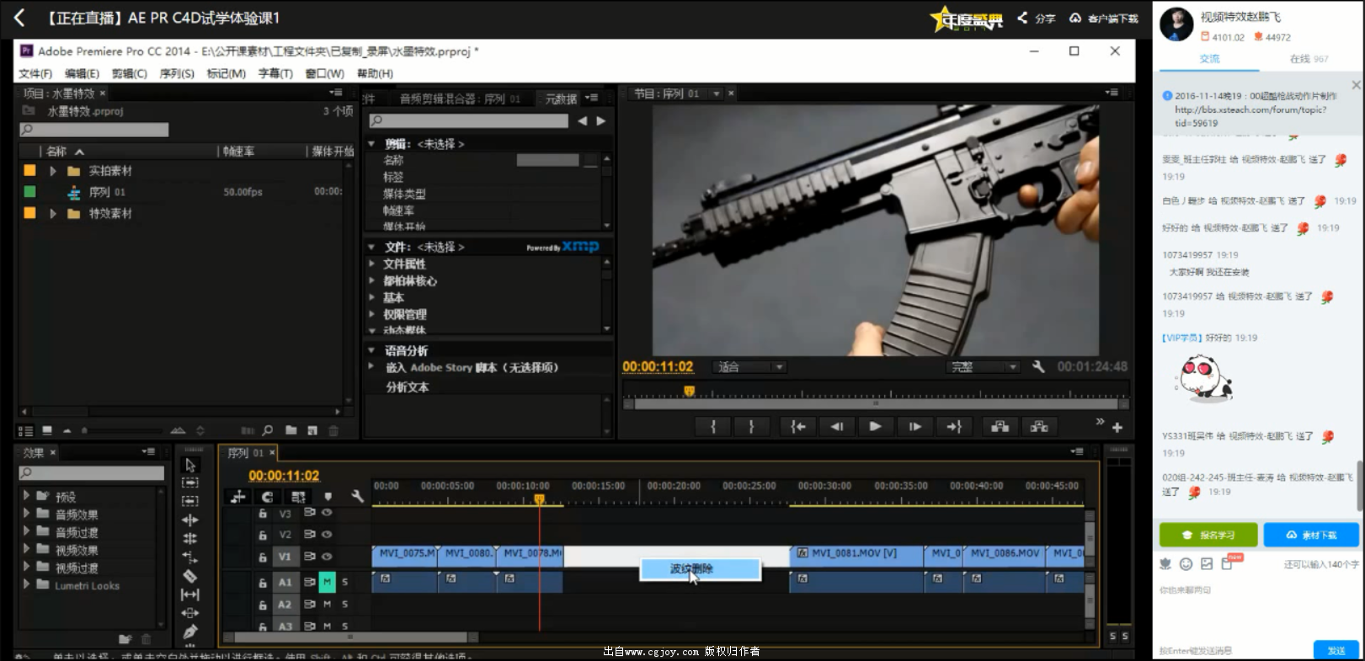Viewport: 1365px width, 661px height.
Task: Expand the 文件属性 metadata section
Action: pos(371,264)
